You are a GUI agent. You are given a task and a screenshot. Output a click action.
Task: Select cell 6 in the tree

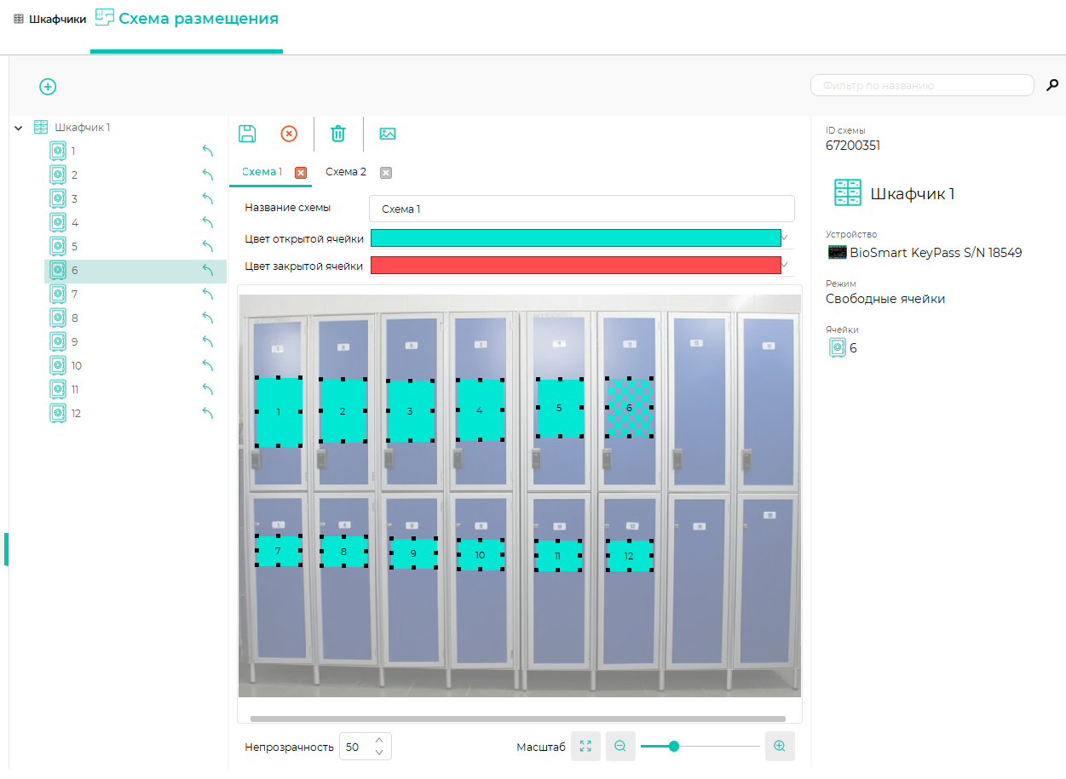pyautogui.click(x=135, y=270)
